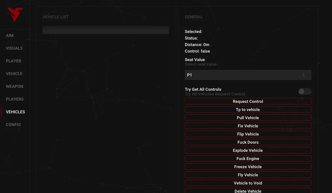Open the CONFIG section

pyautogui.click(x=13, y=124)
